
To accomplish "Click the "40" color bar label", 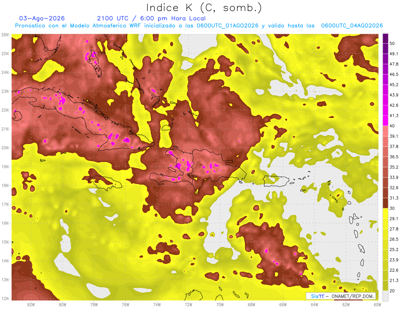I will click(x=393, y=126).
